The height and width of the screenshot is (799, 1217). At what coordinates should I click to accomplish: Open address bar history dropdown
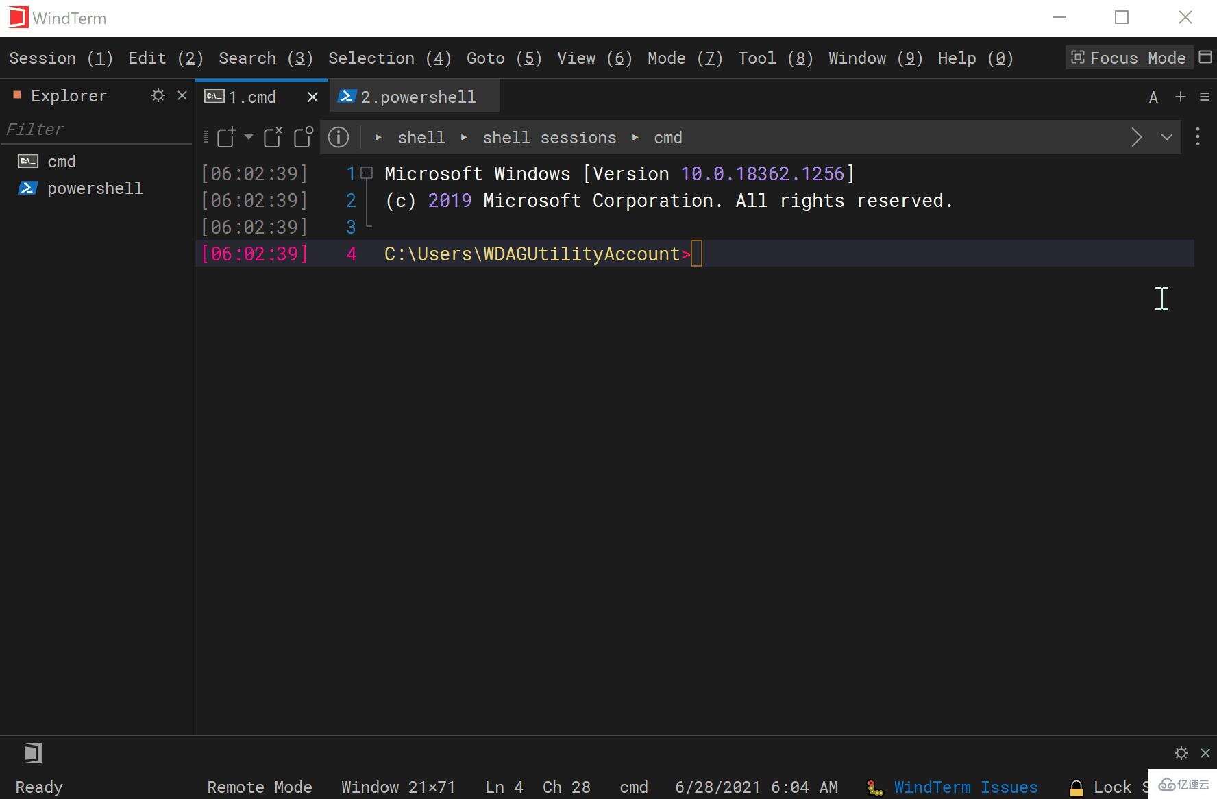[1167, 137]
